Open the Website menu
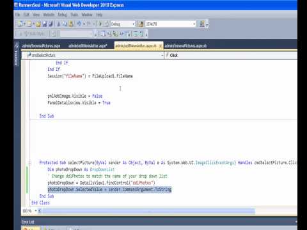 pyautogui.click(x=49, y=15)
